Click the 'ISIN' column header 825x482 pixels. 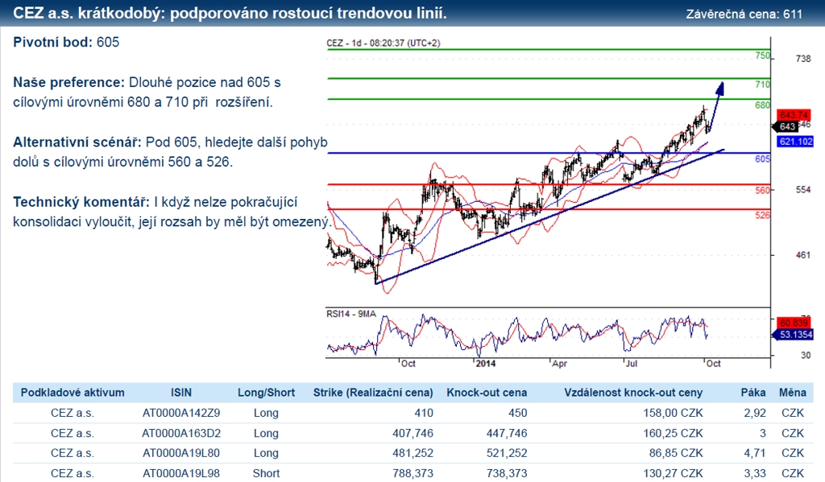(x=181, y=393)
